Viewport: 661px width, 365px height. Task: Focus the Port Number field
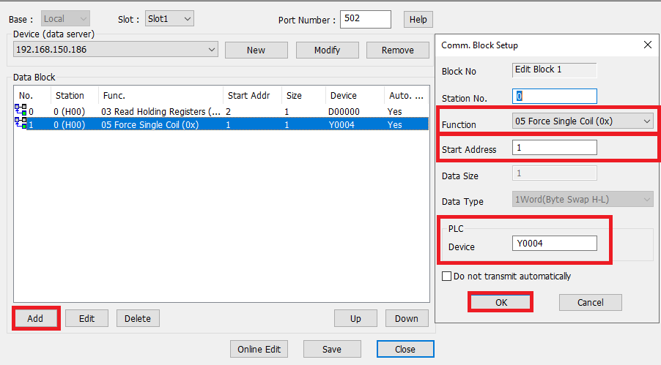click(x=366, y=19)
